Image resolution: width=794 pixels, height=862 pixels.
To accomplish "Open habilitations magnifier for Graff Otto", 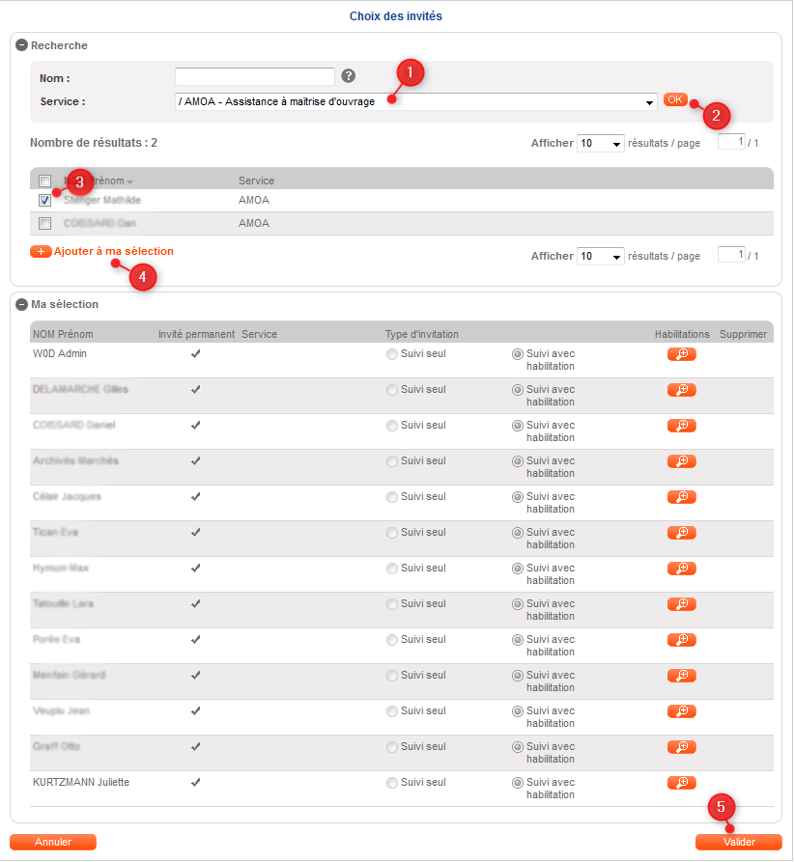I will (681, 747).
